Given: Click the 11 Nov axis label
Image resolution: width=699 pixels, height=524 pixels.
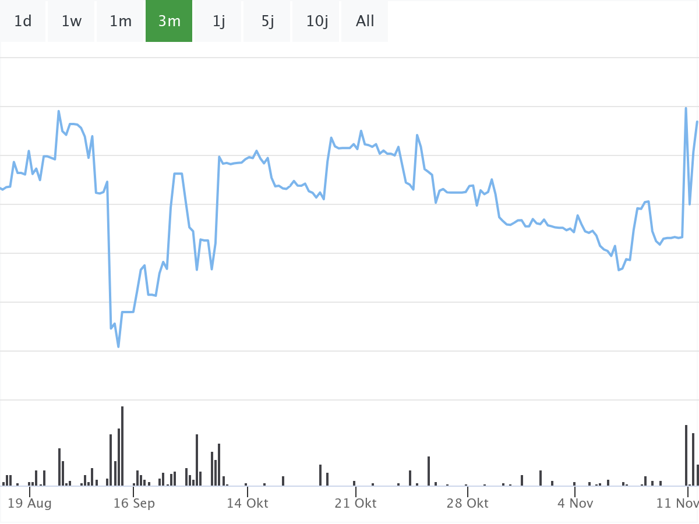Looking at the screenshot, I should pyautogui.click(x=677, y=503).
